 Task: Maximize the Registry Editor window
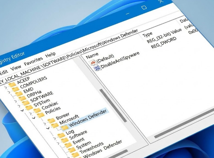pyautogui.click(x=144, y=7)
